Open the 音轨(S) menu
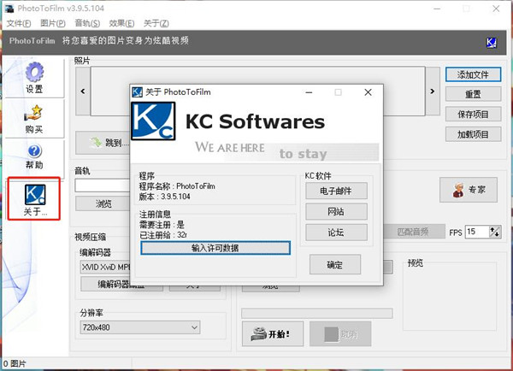The height and width of the screenshot is (371, 513). click(87, 23)
